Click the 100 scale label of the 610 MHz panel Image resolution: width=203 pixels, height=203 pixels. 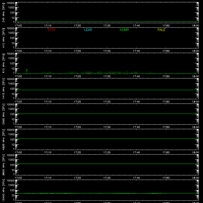[x=12, y=63]
